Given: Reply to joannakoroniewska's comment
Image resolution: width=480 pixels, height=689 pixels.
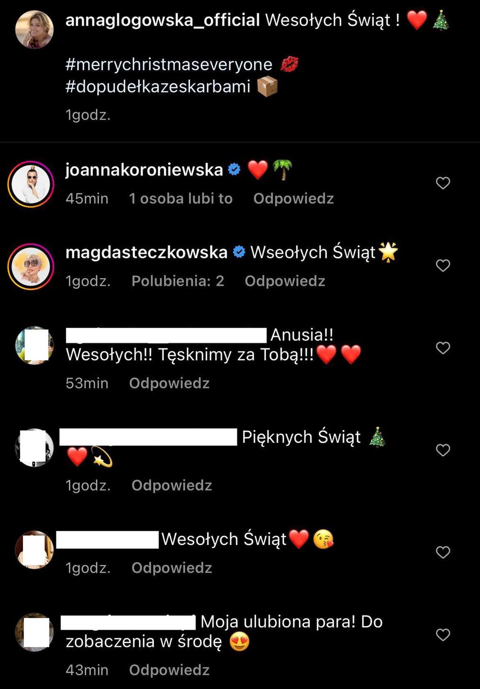Looking at the screenshot, I should click(x=293, y=198).
